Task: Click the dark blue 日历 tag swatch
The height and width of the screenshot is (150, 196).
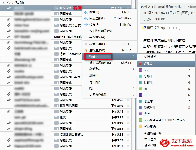Action: click(x=140, y=95)
